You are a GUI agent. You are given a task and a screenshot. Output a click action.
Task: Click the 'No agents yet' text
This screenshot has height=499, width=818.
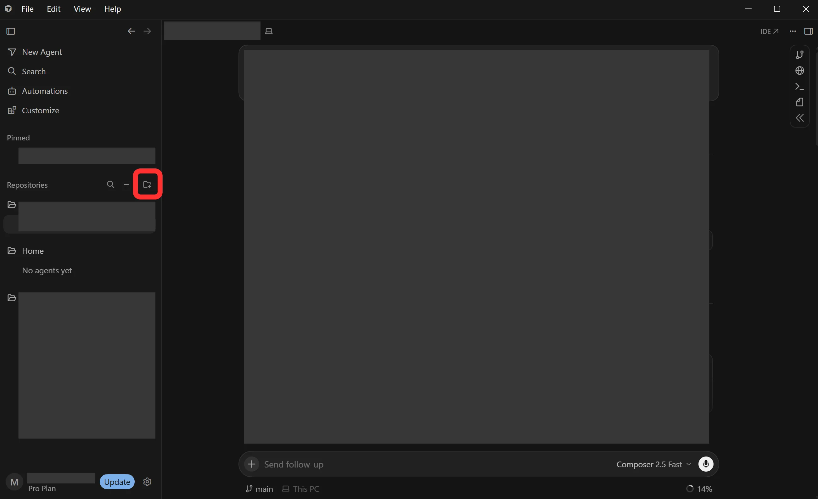point(47,270)
